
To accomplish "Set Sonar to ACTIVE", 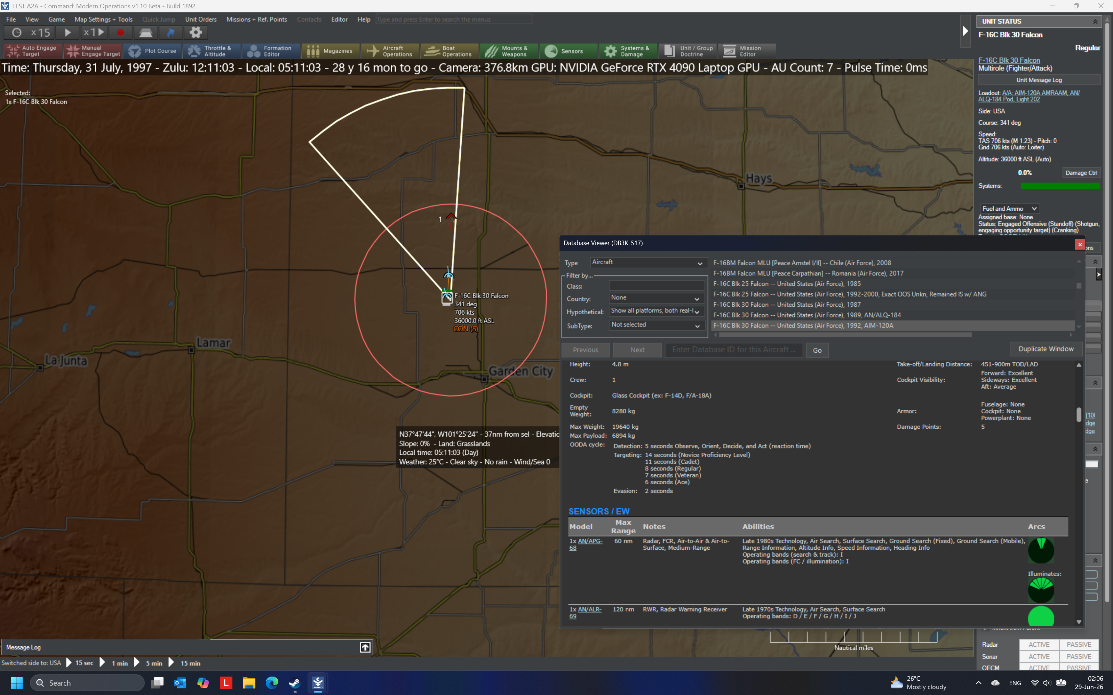I will pos(1039,657).
